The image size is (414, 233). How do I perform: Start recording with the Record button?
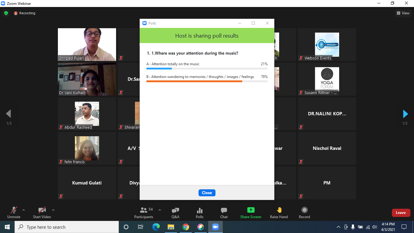[304, 213]
